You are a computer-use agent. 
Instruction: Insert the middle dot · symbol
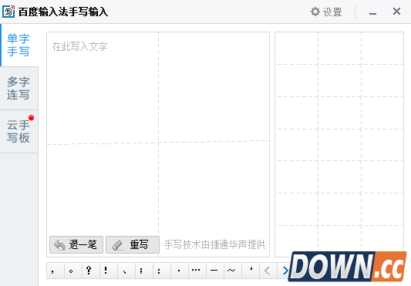click(x=180, y=271)
